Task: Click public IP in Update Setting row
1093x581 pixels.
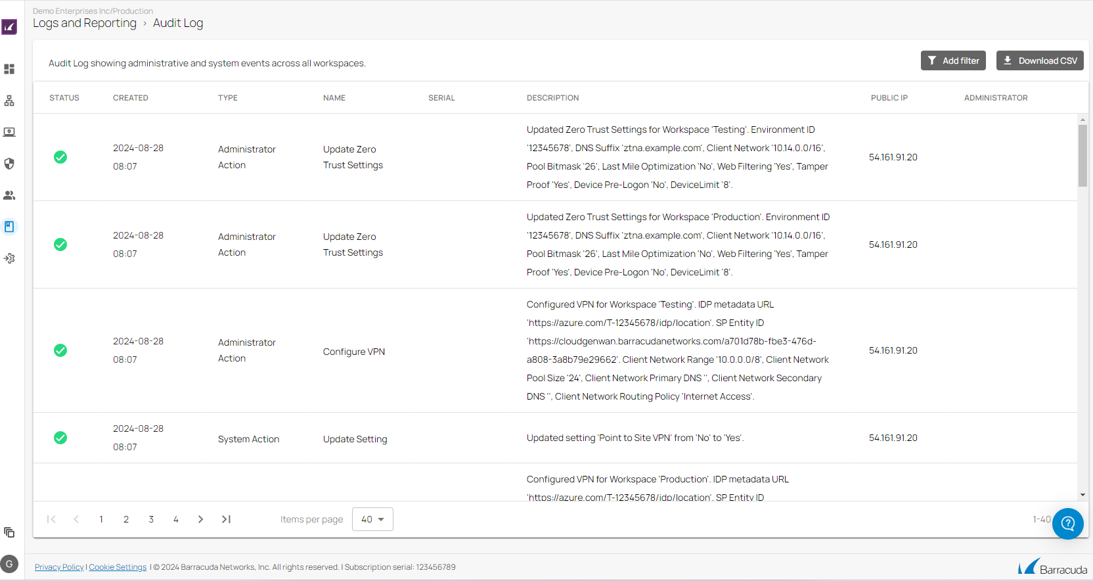Action: point(893,438)
